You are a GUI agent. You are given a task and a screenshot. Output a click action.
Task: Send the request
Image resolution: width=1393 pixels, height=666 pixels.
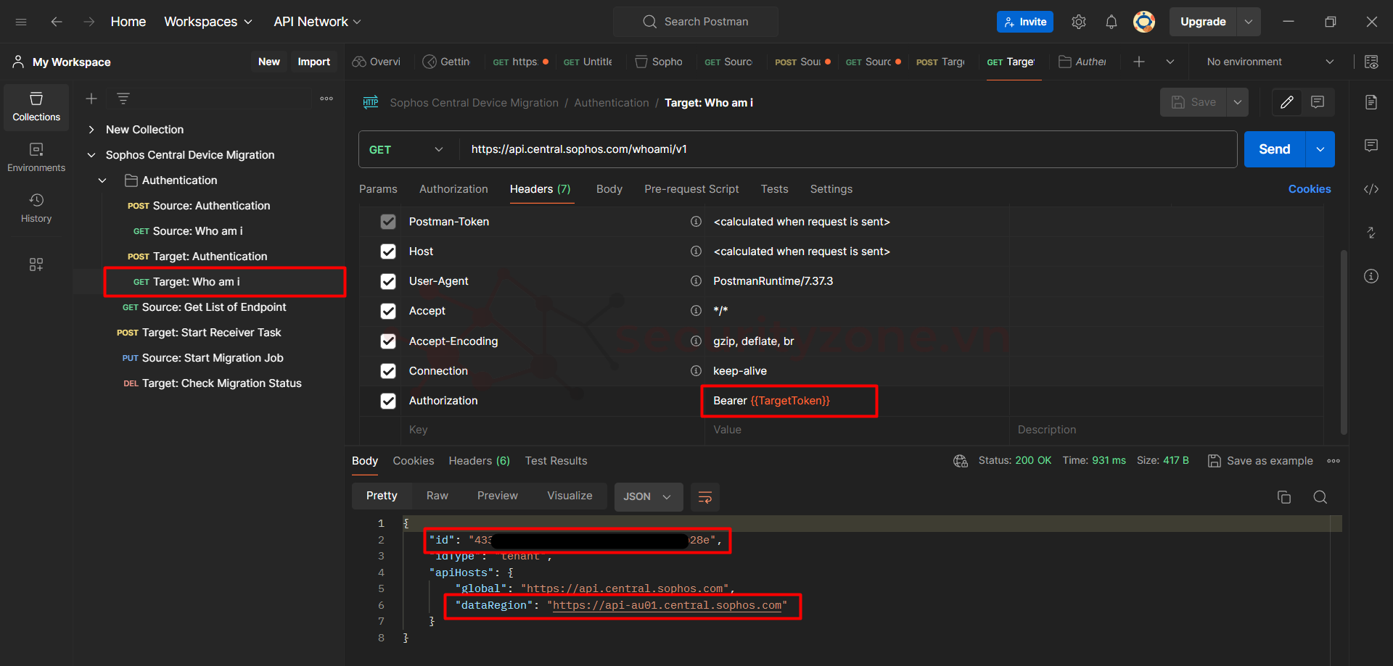(x=1275, y=149)
